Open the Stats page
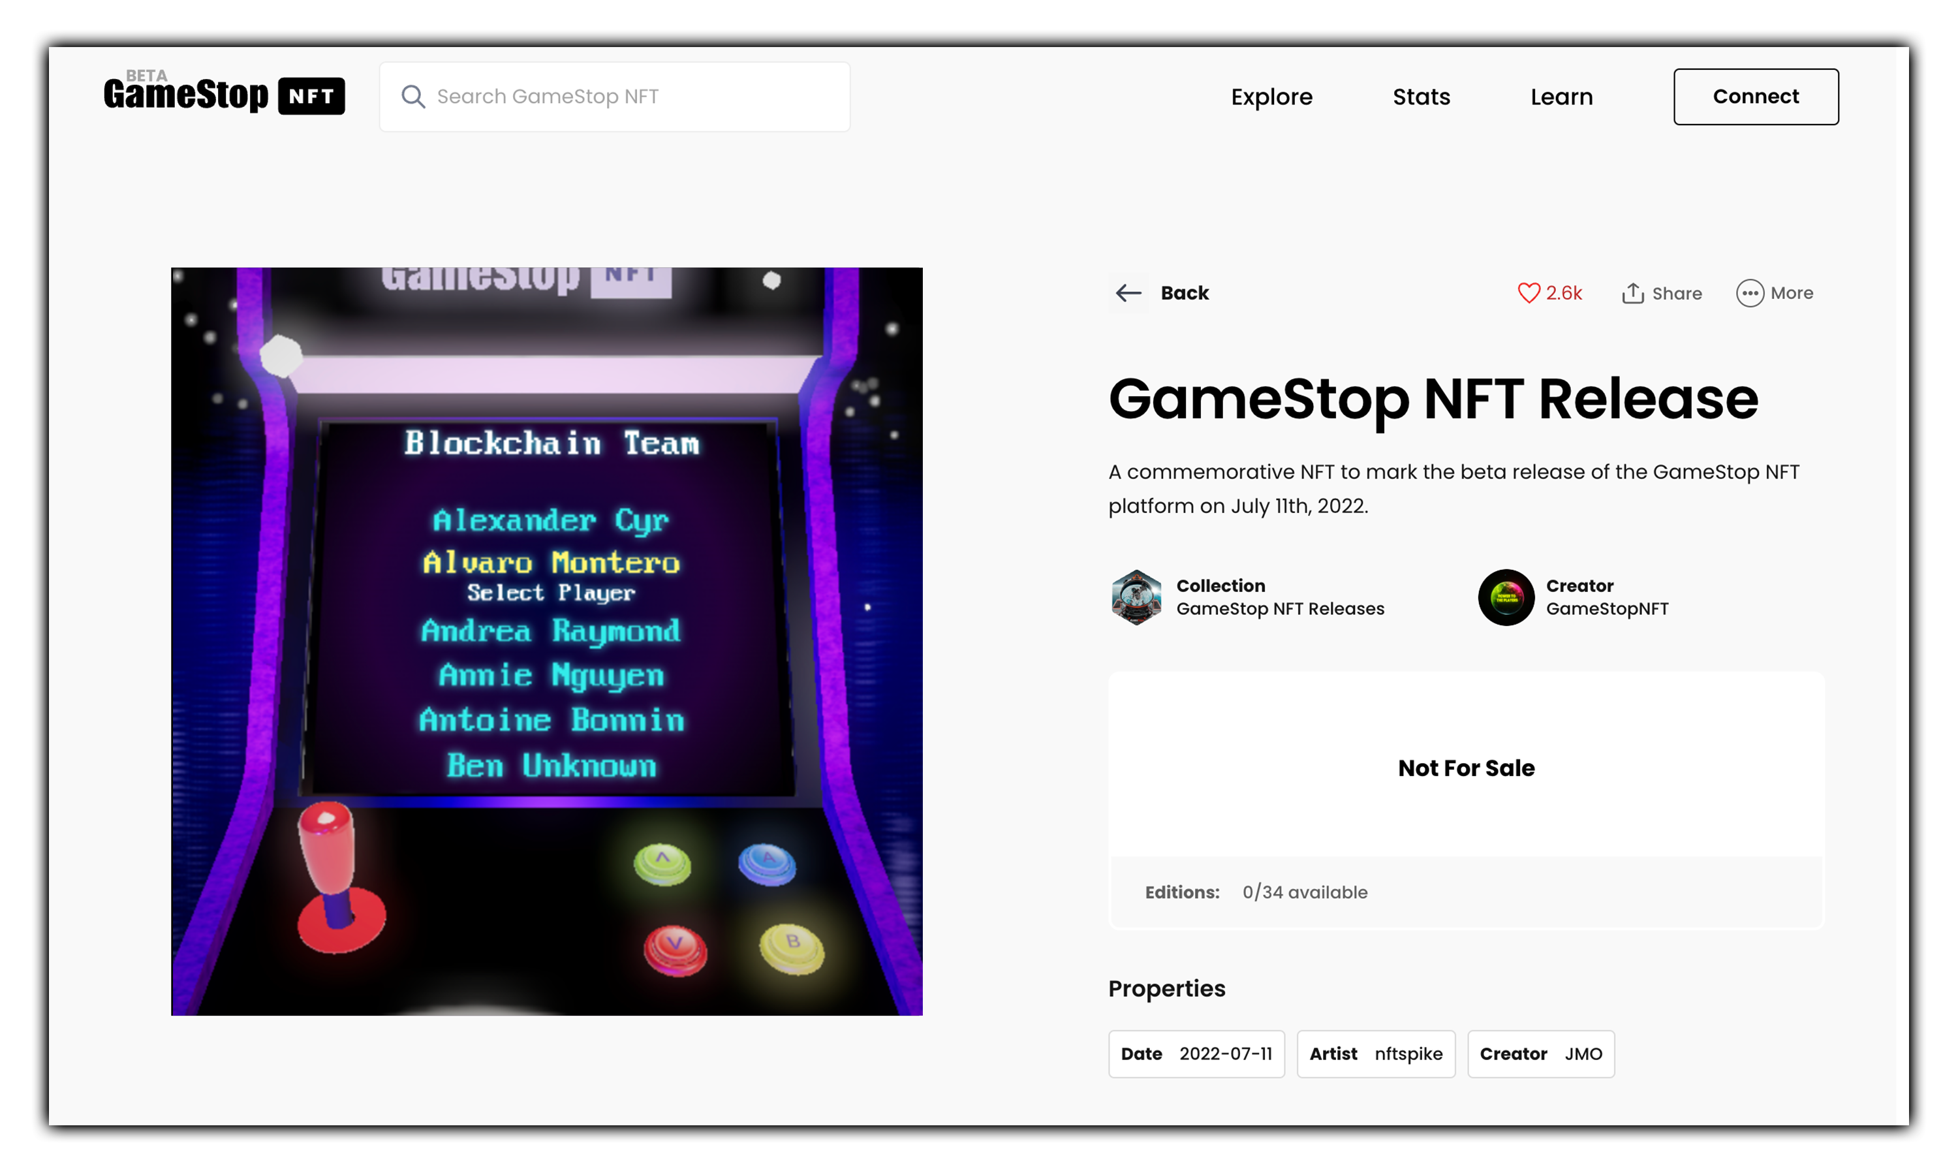 [1421, 97]
